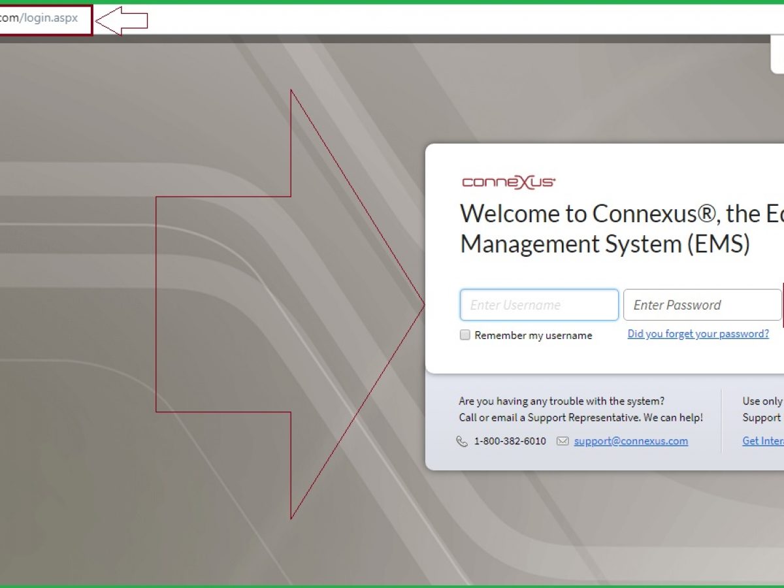Click the Connexus logo
Viewport: 784px width, 588px height.
pyautogui.click(x=508, y=183)
